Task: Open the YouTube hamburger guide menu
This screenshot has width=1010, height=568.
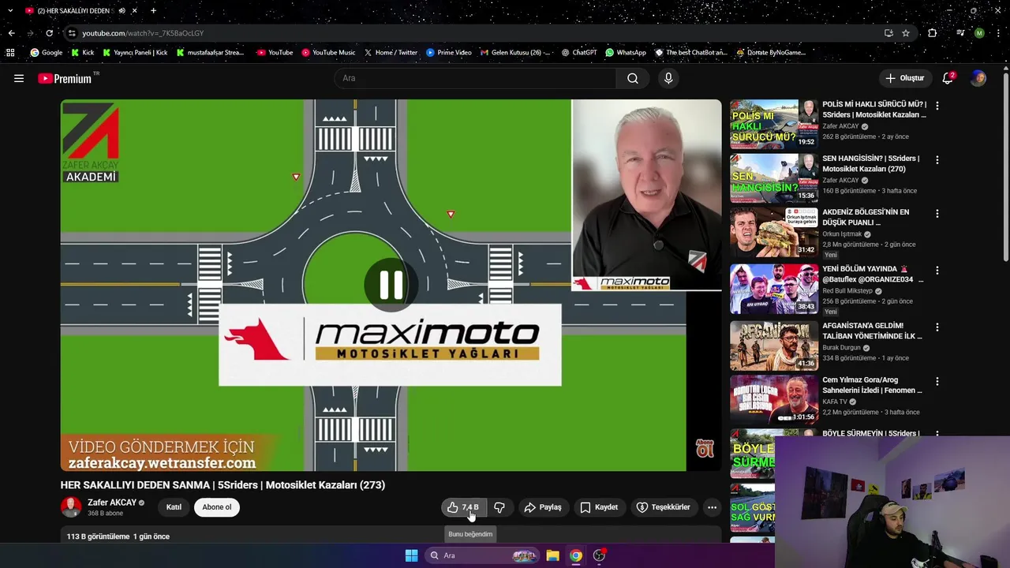Action: coord(19,78)
